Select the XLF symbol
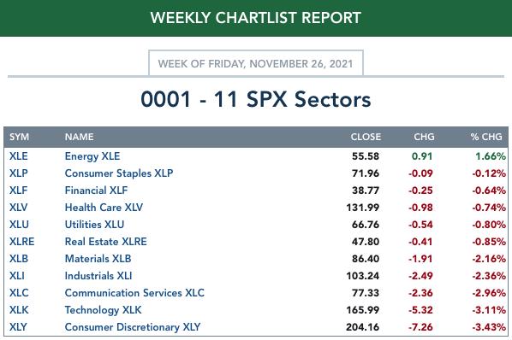Screen dimensions: 512x340 coord(18,191)
